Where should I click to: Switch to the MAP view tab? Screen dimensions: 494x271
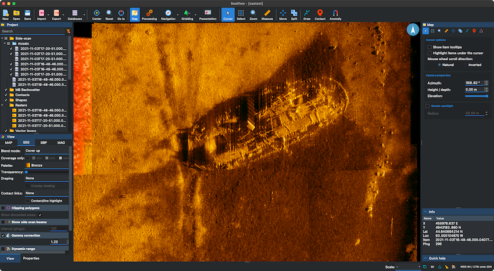[9, 143]
